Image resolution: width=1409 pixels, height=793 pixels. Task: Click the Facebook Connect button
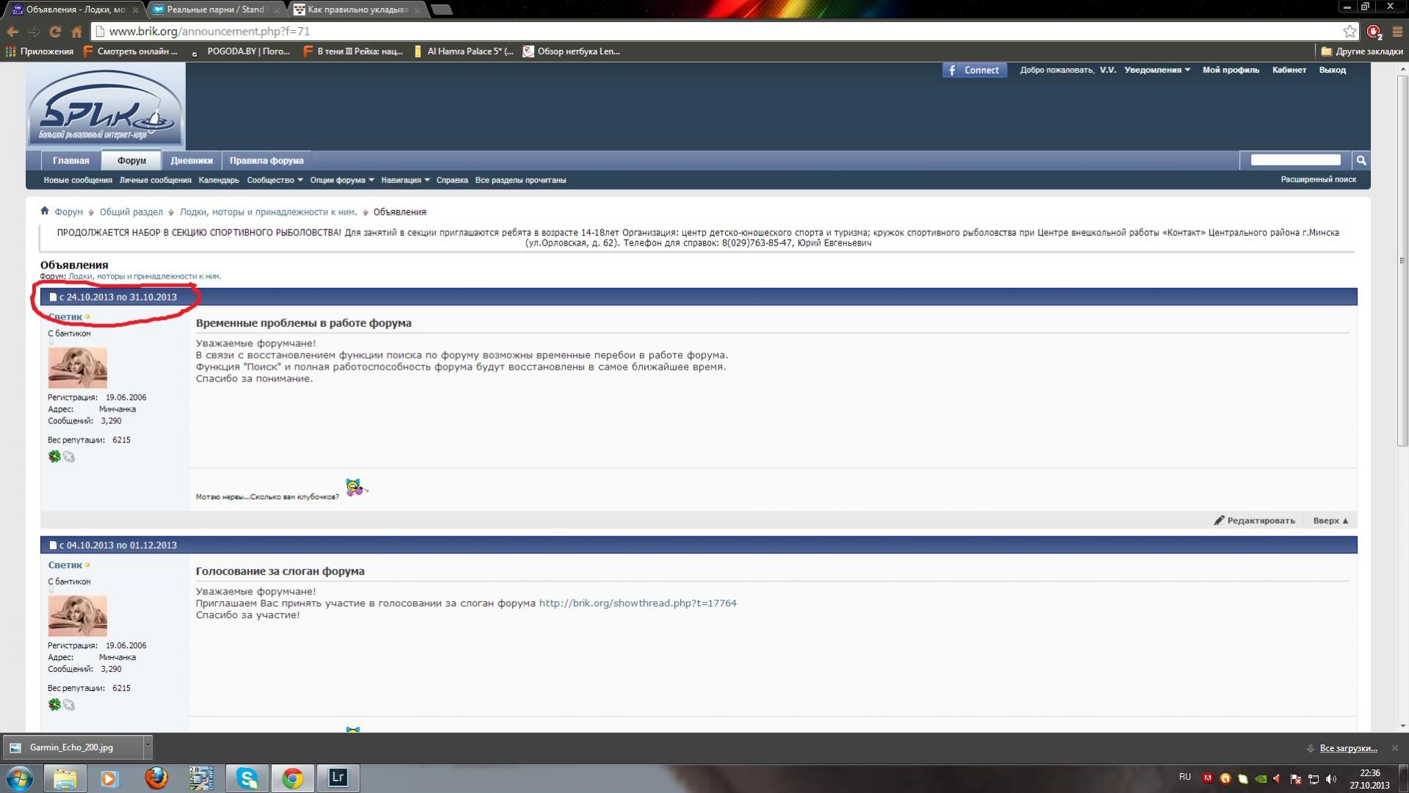(x=974, y=70)
